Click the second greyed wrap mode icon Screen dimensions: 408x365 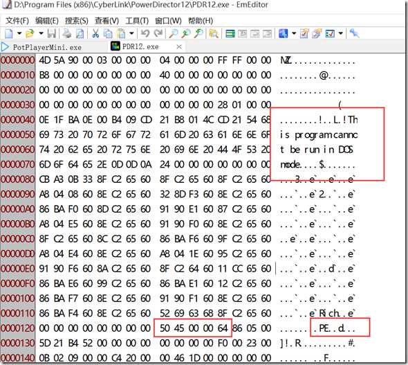pyautogui.click(x=254, y=33)
